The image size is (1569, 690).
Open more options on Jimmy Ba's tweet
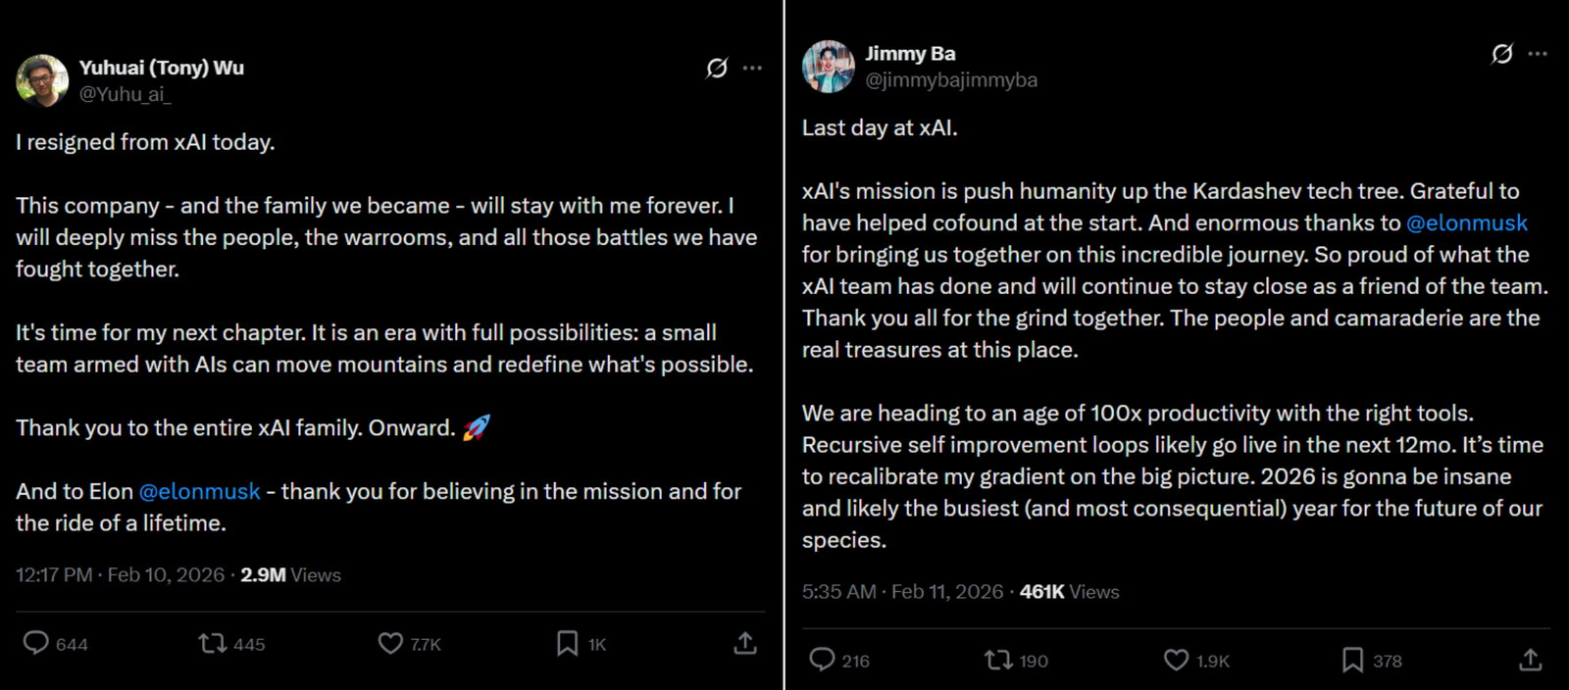click(1537, 56)
